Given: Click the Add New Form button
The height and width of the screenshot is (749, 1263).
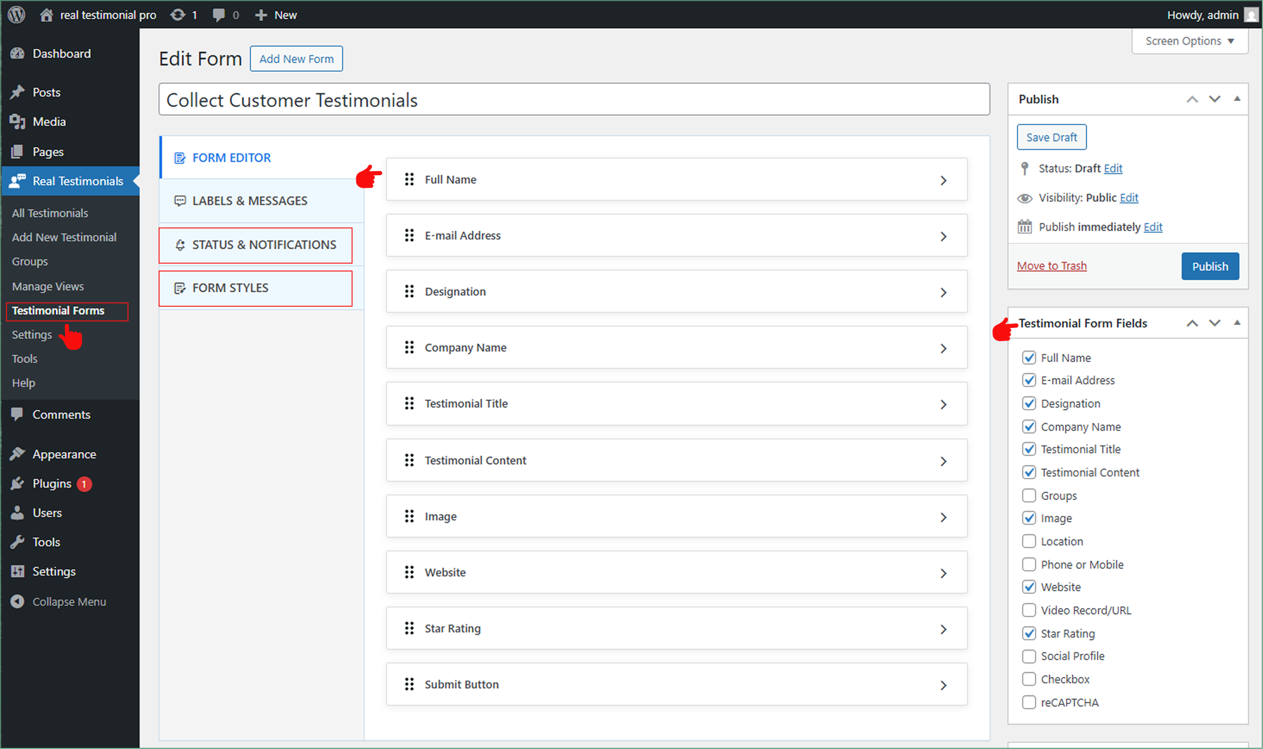Looking at the screenshot, I should 297,59.
